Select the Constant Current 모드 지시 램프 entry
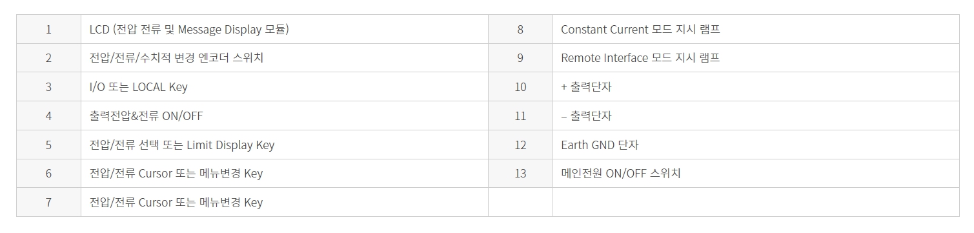974x233 pixels. point(640,29)
